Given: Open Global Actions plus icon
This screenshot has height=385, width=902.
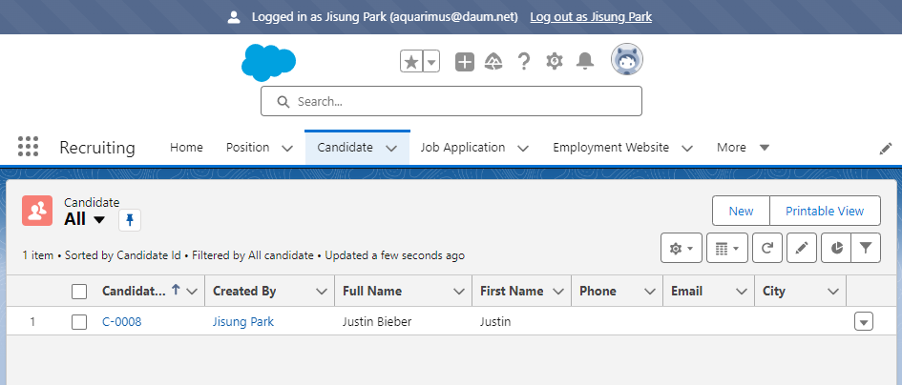Looking at the screenshot, I should (465, 62).
